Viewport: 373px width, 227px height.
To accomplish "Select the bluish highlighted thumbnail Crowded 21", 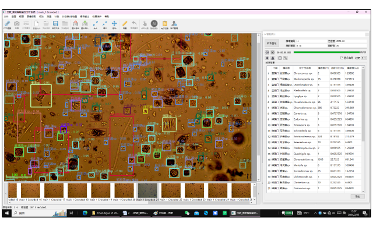I will tap(147, 190).
